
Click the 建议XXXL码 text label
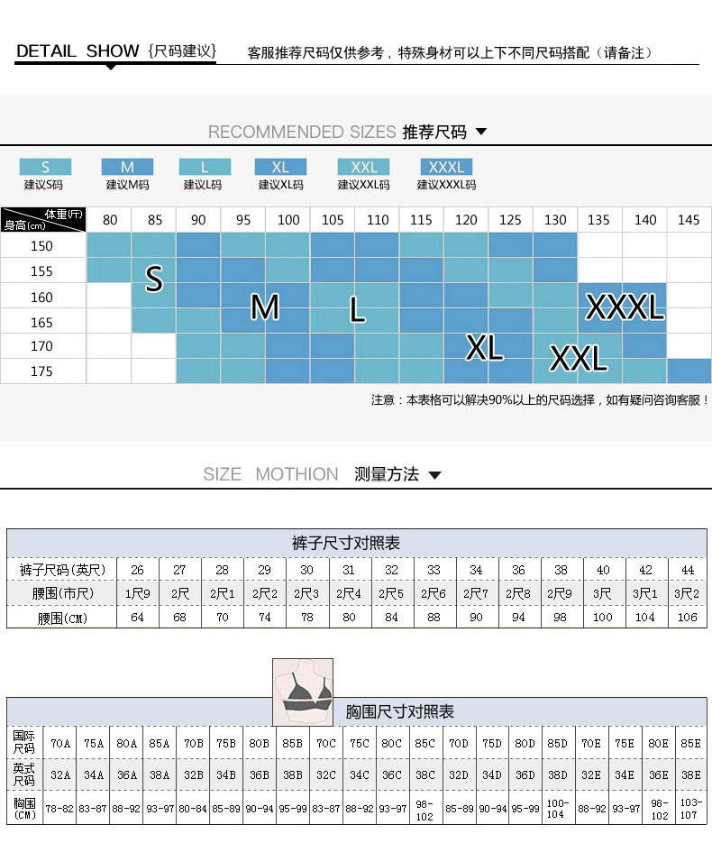(446, 185)
